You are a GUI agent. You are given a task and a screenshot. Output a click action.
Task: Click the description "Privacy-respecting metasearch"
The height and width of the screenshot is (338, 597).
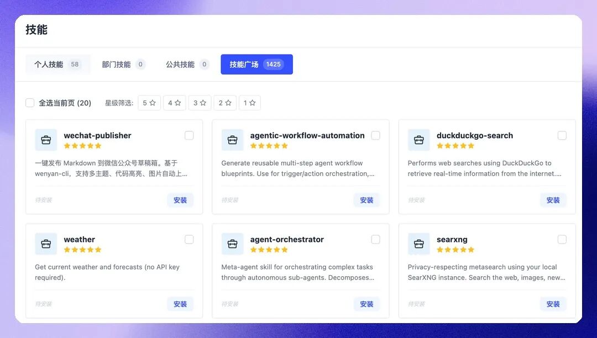[x=486, y=272]
